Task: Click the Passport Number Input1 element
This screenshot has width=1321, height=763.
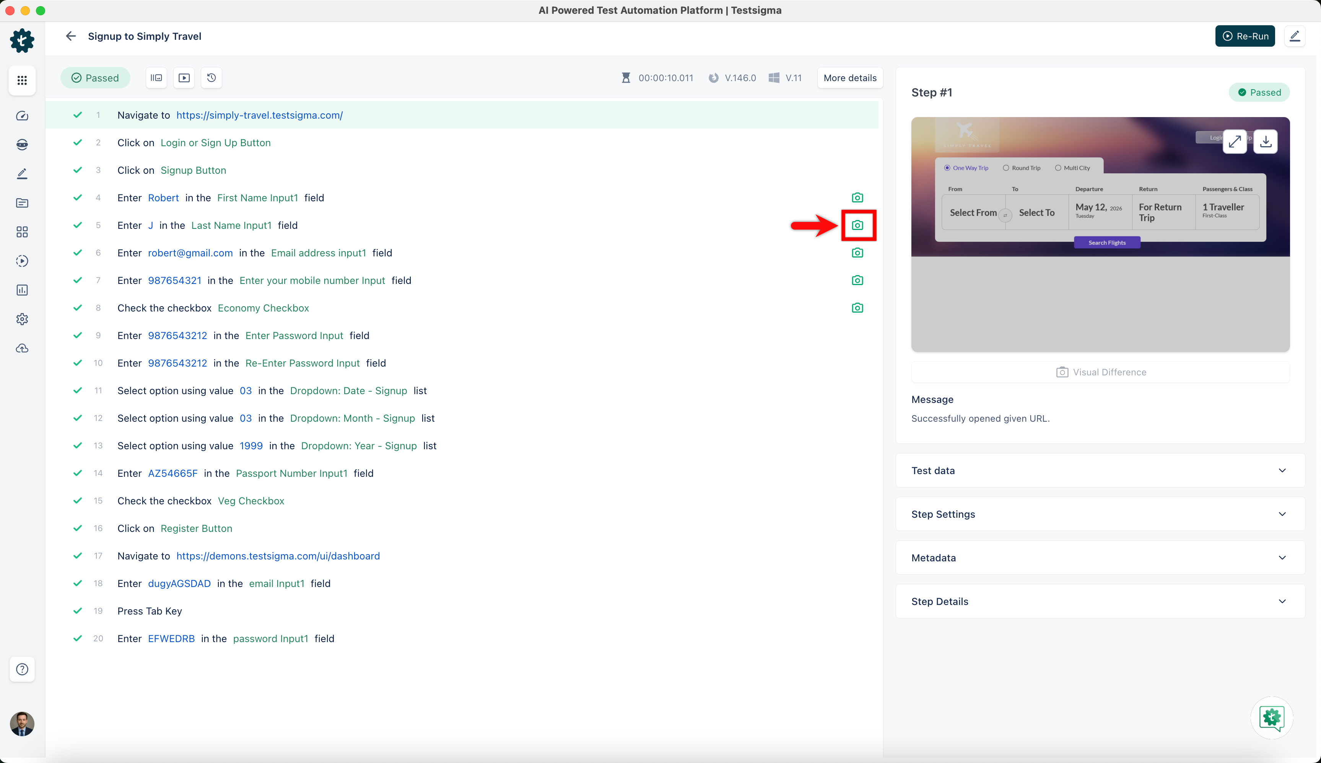Action: click(292, 473)
